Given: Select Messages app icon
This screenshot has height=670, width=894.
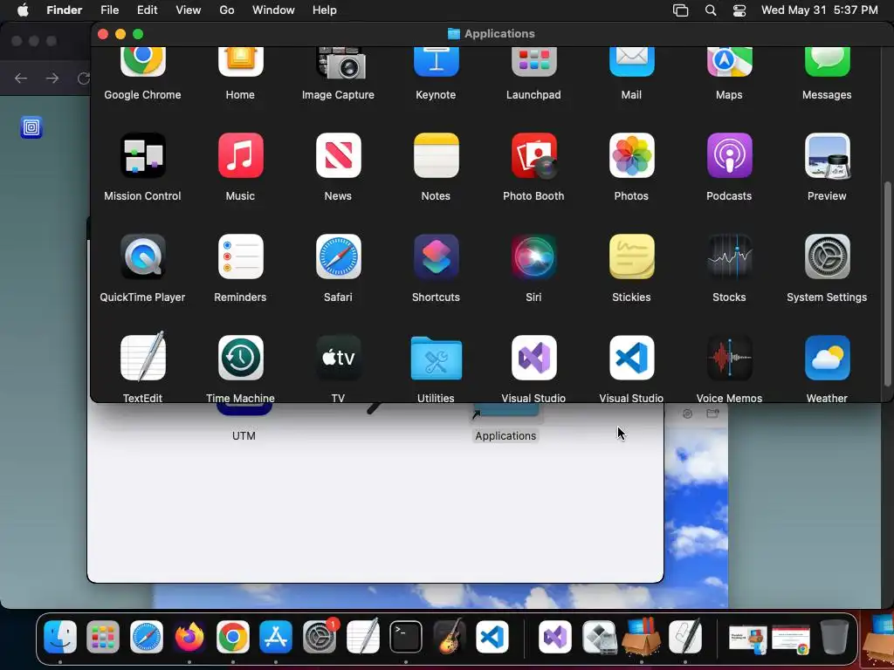Looking at the screenshot, I should 827,63.
